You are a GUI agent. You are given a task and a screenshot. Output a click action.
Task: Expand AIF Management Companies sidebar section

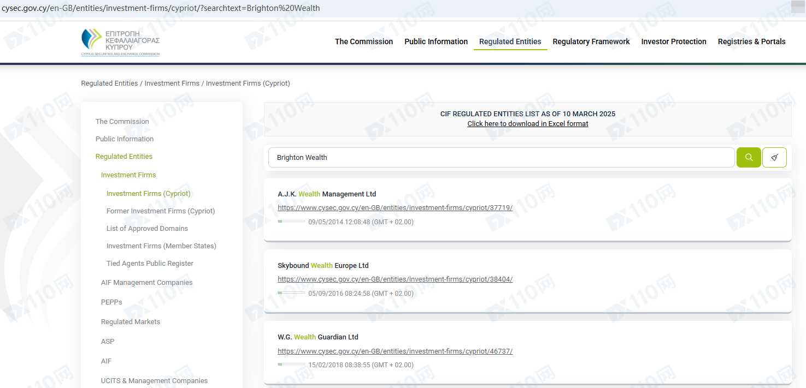(x=146, y=283)
